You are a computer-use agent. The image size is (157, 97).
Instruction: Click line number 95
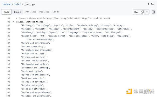click(x=9, y=71)
